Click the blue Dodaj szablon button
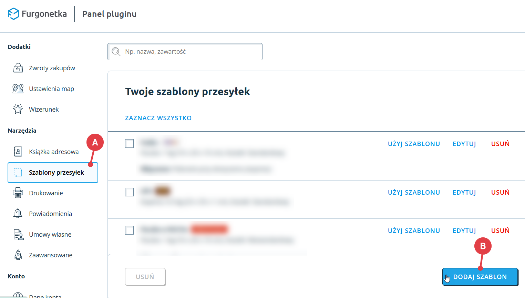 (480, 277)
